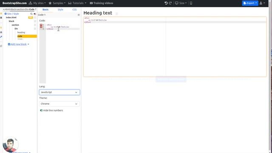Expand the Add new block caret
Viewport: 272px width, 153px height.
(28, 44)
